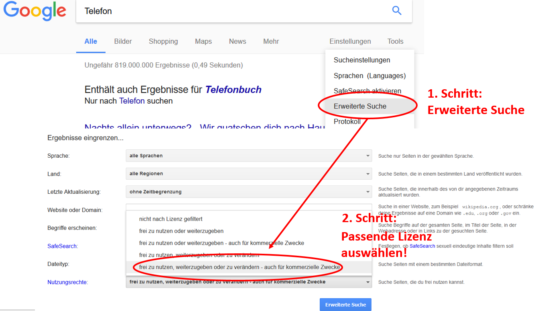Click the Dateityp label
This screenshot has height=311, width=536.
point(59,264)
